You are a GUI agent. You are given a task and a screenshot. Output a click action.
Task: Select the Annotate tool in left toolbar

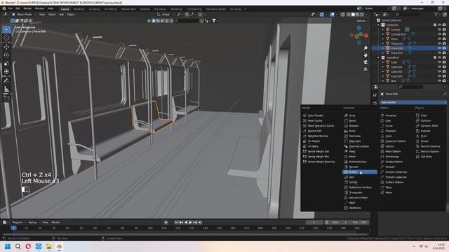(6, 80)
